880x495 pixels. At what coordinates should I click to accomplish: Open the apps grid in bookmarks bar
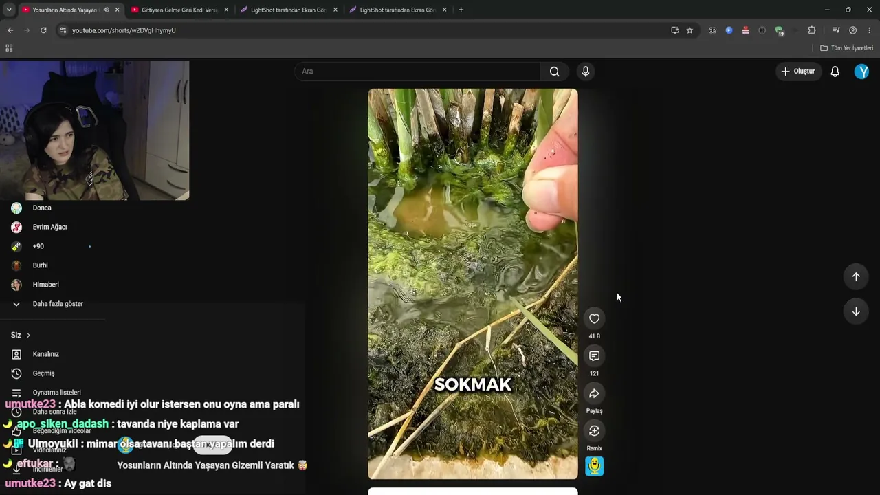point(9,48)
